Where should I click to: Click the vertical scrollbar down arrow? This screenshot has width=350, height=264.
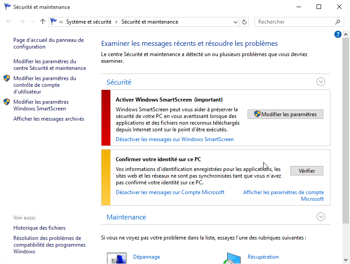pyautogui.click(x=346, y=260)
